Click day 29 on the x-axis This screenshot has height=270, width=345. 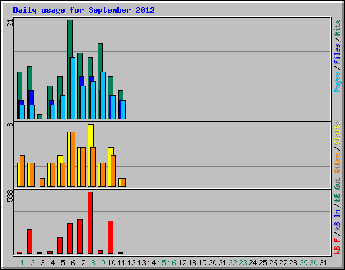(x=303, y=263)
